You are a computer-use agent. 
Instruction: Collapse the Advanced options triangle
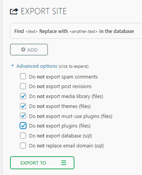(x=13, y=65)
